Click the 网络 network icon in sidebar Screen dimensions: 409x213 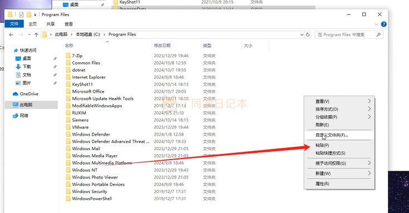16,116
